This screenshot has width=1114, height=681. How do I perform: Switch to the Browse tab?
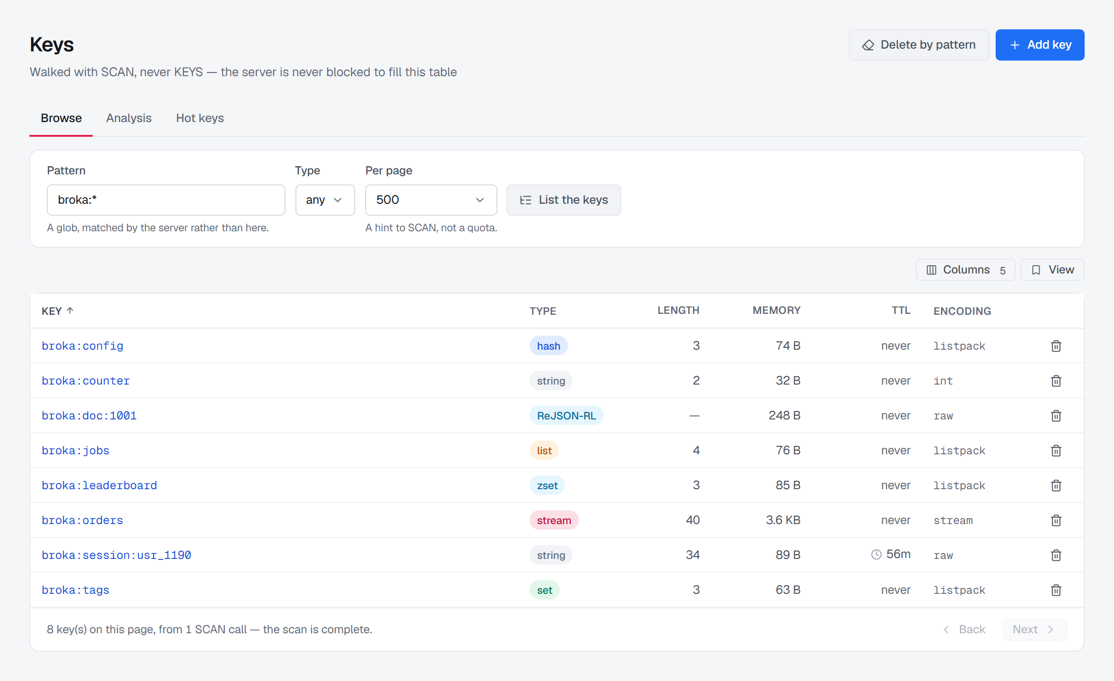tap(61, 118)
